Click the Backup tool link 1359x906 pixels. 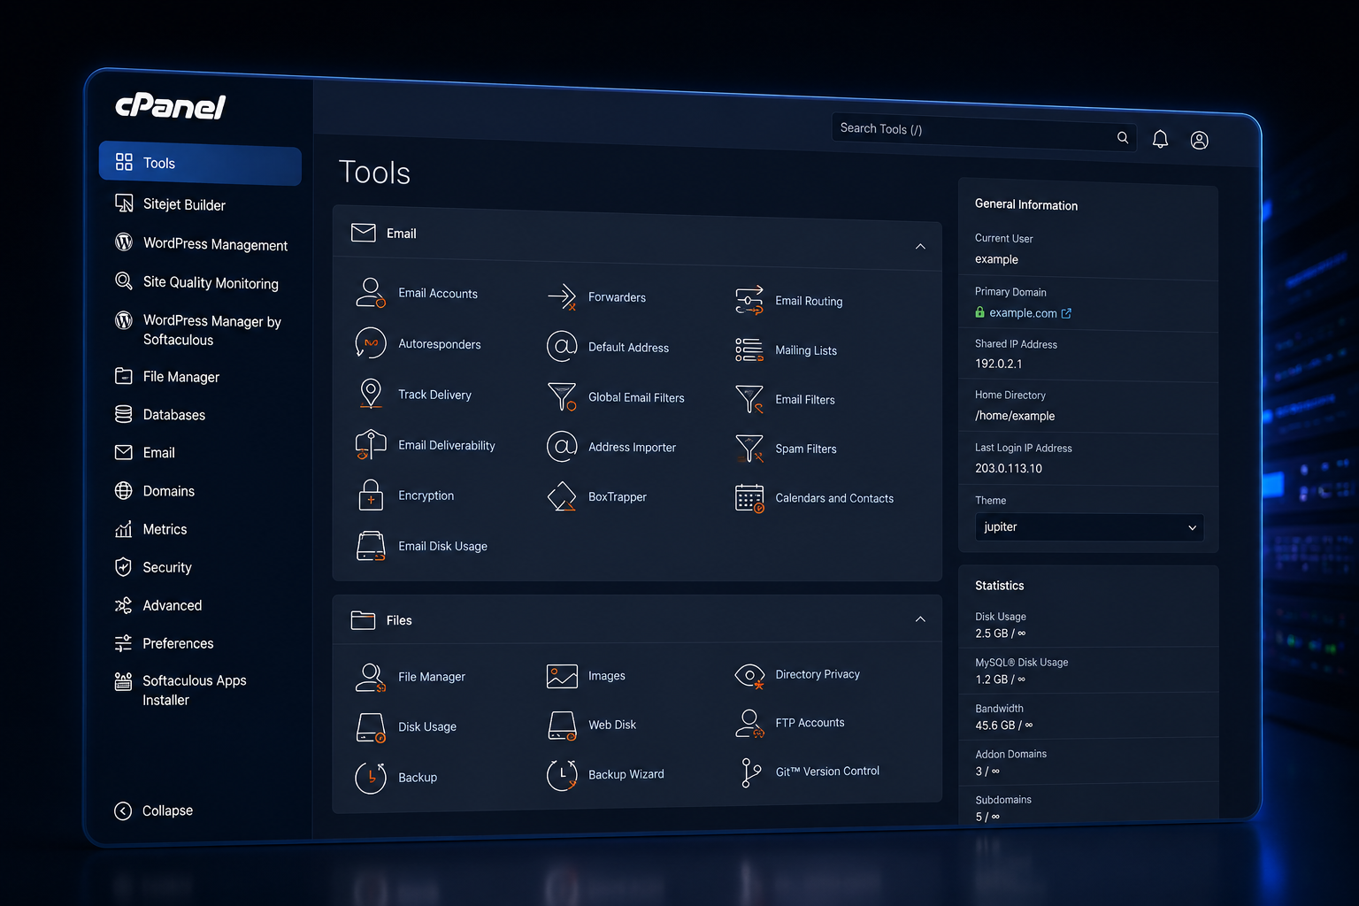click(x=418, y=777)
